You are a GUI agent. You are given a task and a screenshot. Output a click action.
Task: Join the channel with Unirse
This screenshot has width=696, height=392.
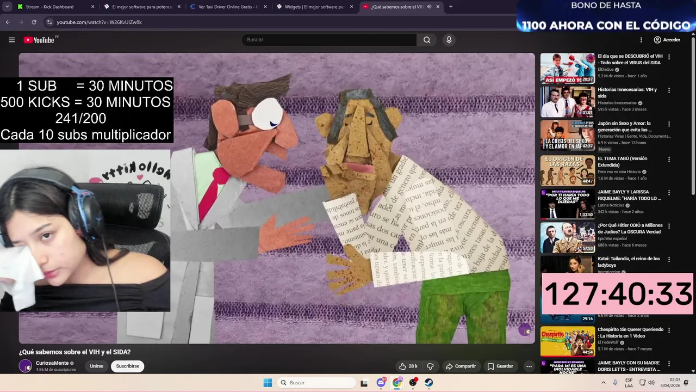click(x=97, y=366)
